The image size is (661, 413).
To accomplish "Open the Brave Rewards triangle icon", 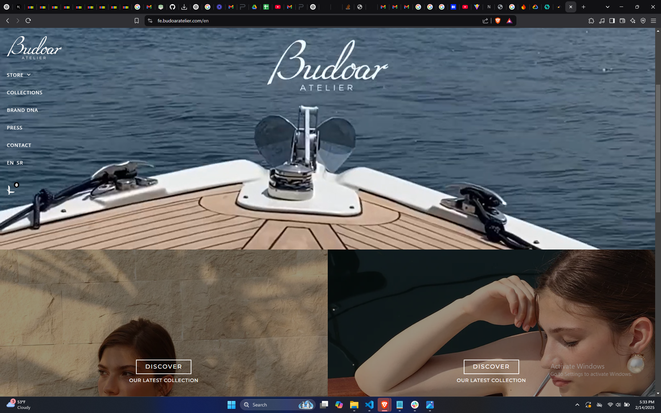I will pos(510,21).
